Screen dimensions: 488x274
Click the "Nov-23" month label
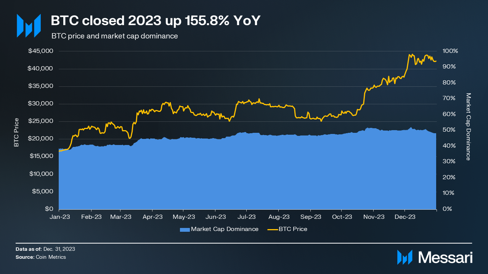[x=374, y=217]
